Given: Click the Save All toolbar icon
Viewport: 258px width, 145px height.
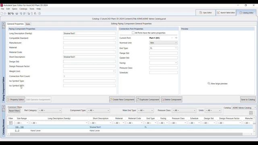Looking at the screenshot, I should pos(12,13).
